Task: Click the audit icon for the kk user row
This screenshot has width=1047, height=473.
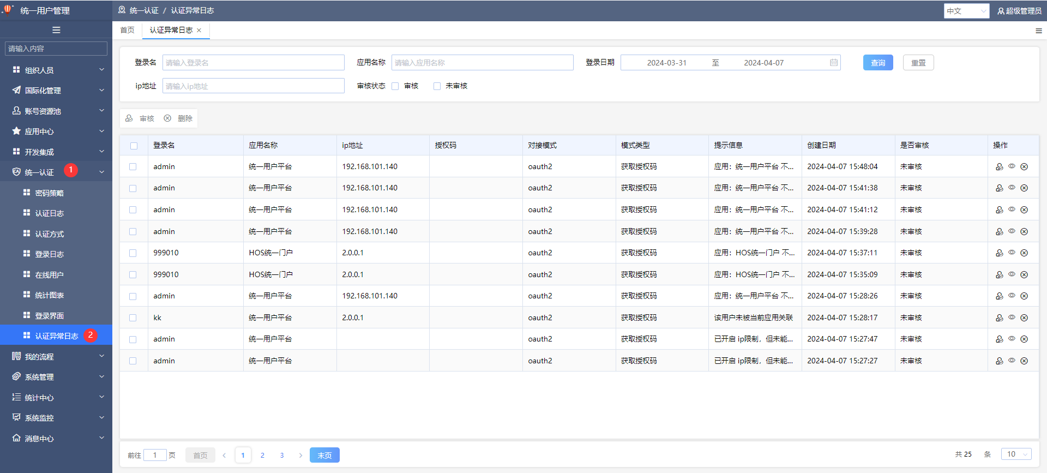Action: 999,318
